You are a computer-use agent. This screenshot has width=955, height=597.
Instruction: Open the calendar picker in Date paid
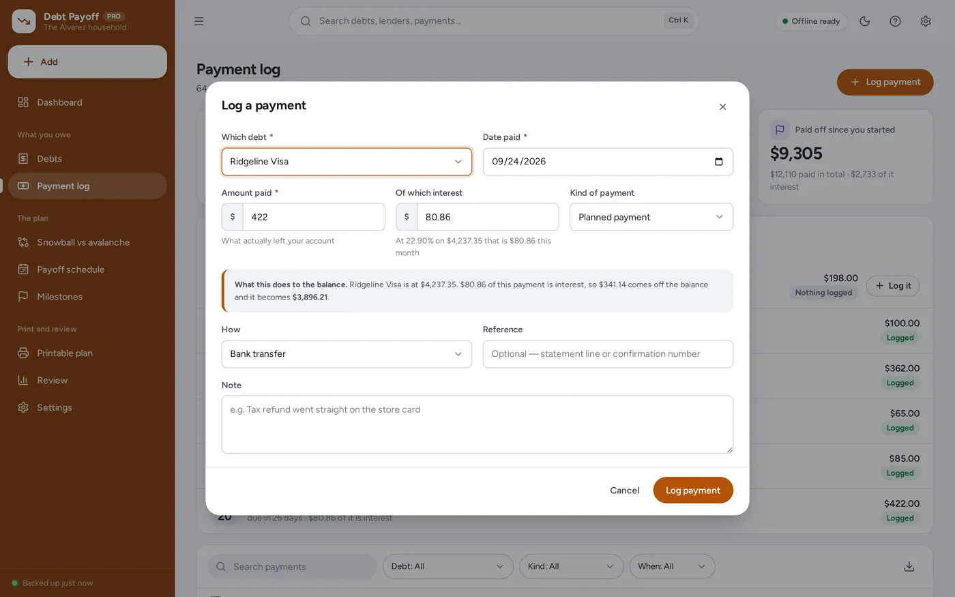718,162
